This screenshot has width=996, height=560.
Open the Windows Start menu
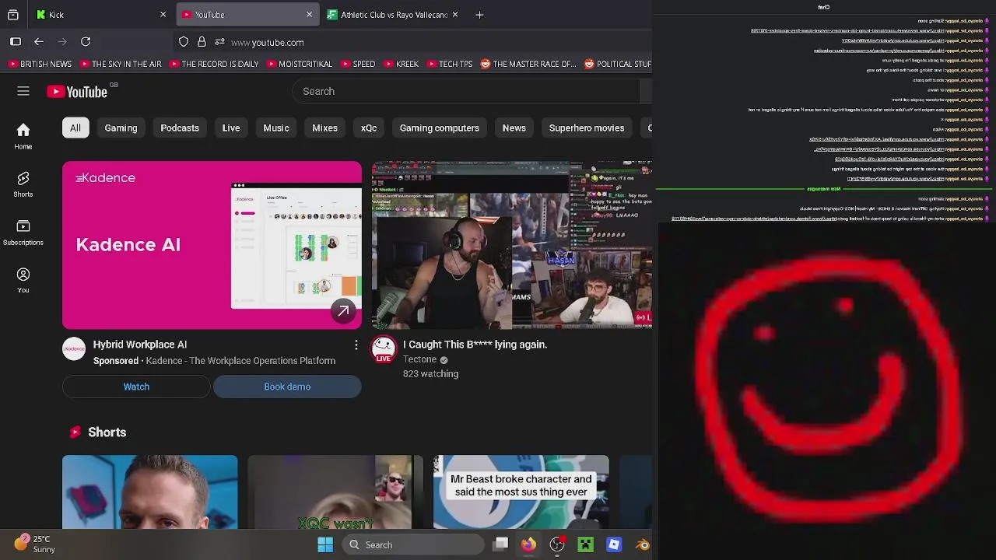tap(325, 544)
